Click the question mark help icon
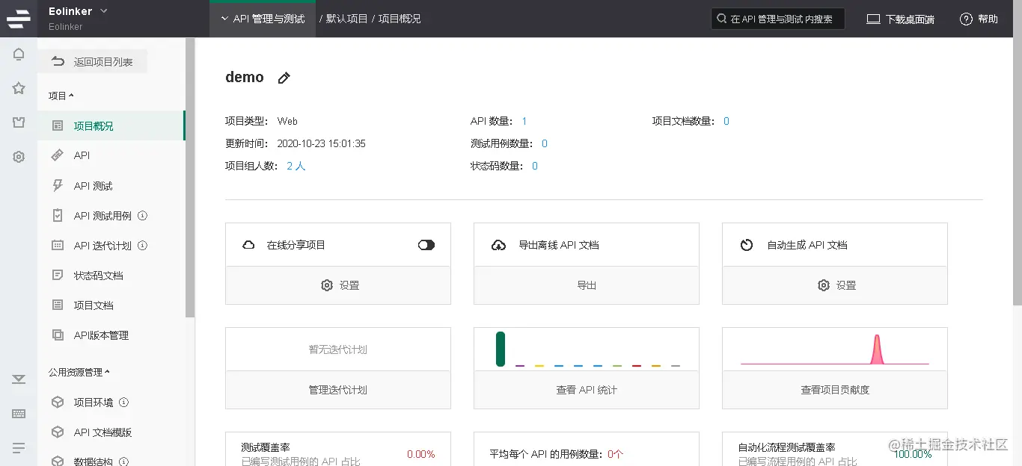Image resolution: width=1022 pixels, height=466 pixels. coord(966,19)
